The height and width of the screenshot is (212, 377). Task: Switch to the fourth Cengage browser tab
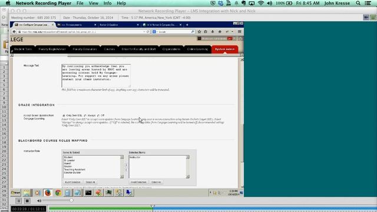162,25
